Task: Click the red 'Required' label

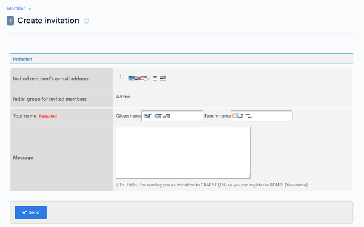Action: pyautogui.click(x=48, y=116)
